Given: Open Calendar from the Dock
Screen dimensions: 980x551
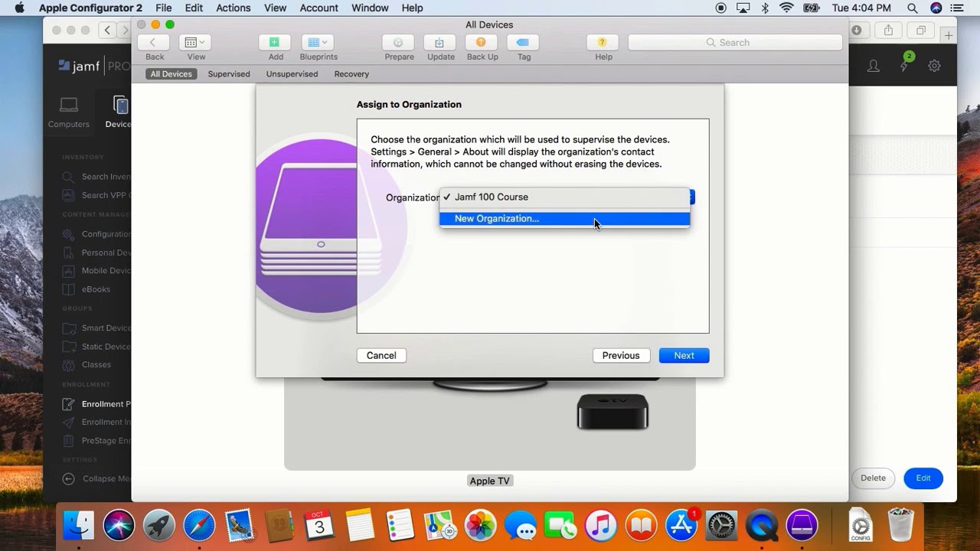Looking at the screenshot, I should 319,526.
